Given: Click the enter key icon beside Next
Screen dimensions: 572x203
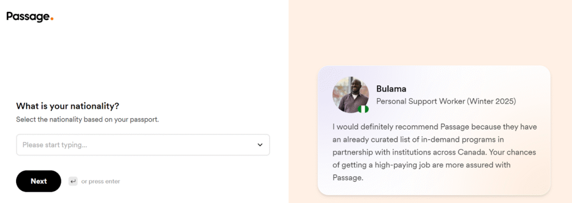Looking at the screenshot, I should point(73,181).
